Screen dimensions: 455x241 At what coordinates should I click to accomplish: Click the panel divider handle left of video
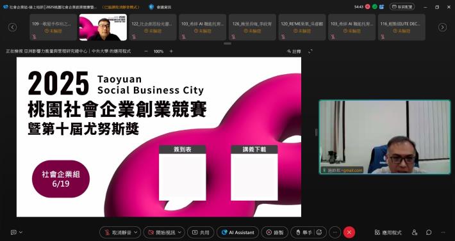click(316, 132)
